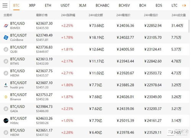Screen dimensions: 191x138
Task: Switch to the XRP tab
Action: pyautogui.click(x=32, y=5)
